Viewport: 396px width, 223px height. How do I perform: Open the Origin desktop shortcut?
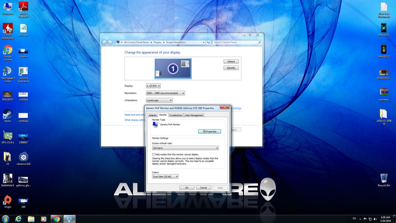coord(8,202)
